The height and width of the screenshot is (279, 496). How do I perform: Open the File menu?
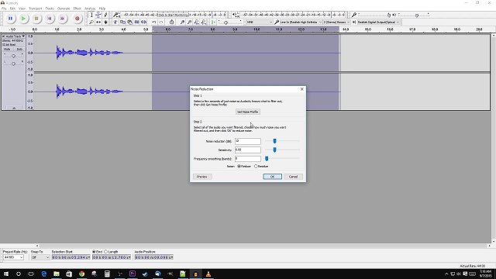click(4, 9)
